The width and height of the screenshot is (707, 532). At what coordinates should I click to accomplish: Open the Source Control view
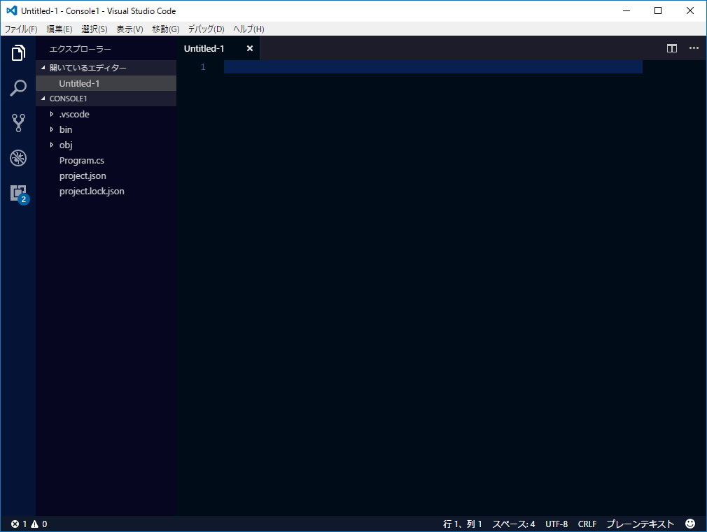click(x=17, y=122)
